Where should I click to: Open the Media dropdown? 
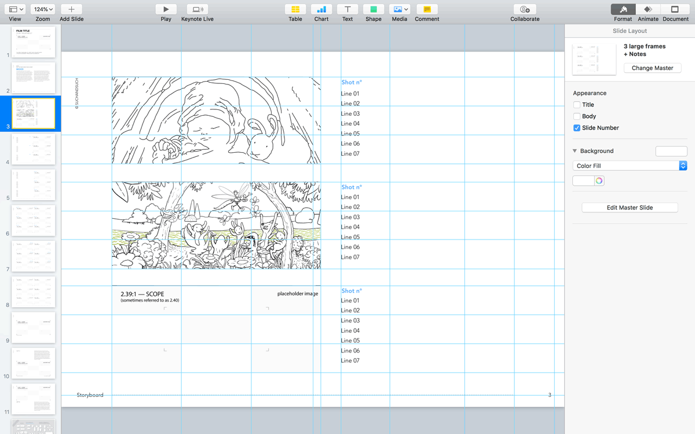coord(400,9)
